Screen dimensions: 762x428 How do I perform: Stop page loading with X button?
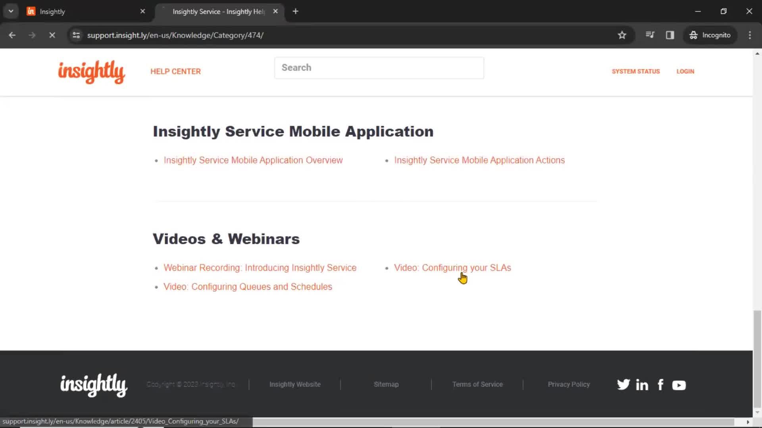point(52,35)
